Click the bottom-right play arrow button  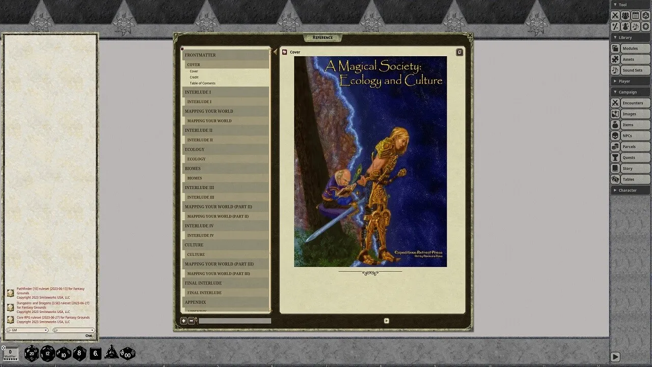tap(615, 357)
